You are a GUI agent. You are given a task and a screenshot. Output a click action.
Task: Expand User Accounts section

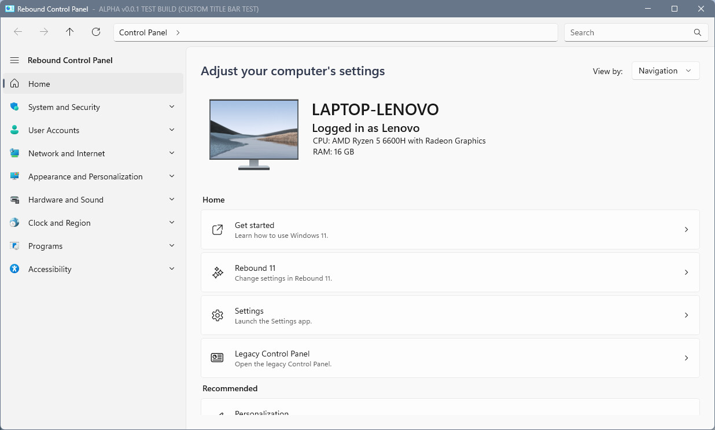(x=172, y=130)
